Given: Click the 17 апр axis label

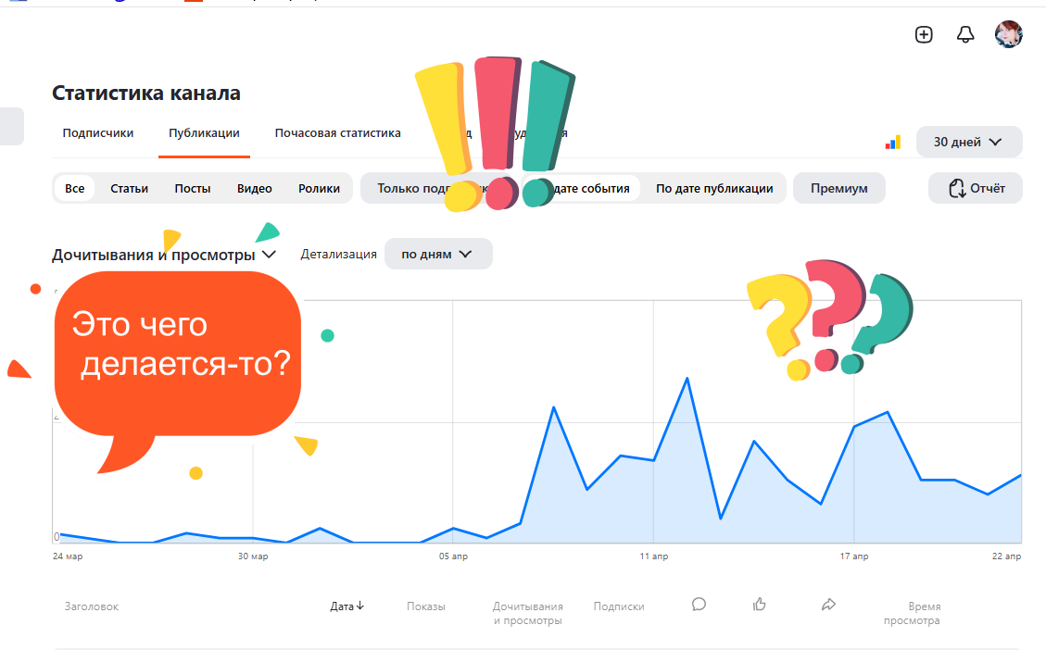Looking at the screenshot, I should coord(854,556).
